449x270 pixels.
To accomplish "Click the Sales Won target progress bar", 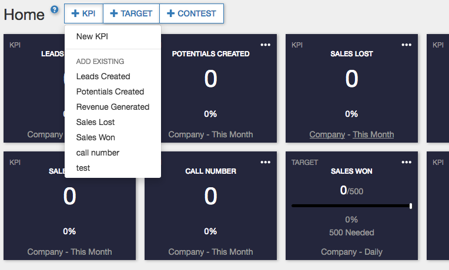I will tap(351, 206).
